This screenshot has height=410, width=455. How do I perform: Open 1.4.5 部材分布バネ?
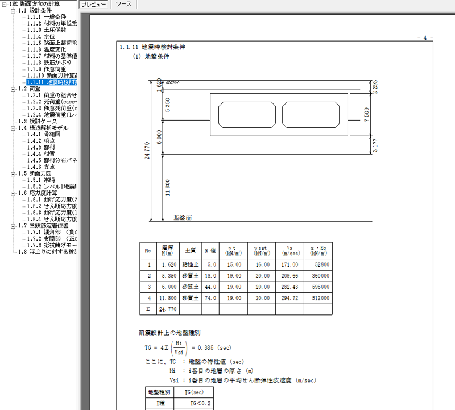[x=52, y=160]
